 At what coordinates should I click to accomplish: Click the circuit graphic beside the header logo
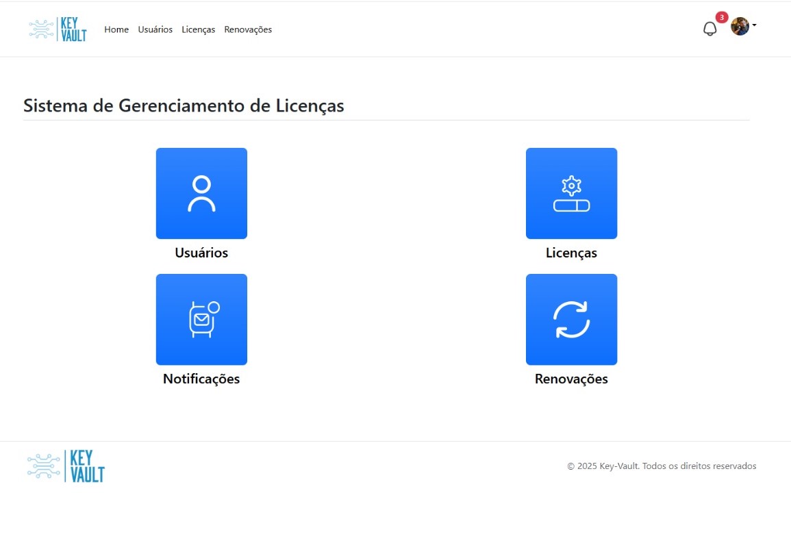click(41, 29)
